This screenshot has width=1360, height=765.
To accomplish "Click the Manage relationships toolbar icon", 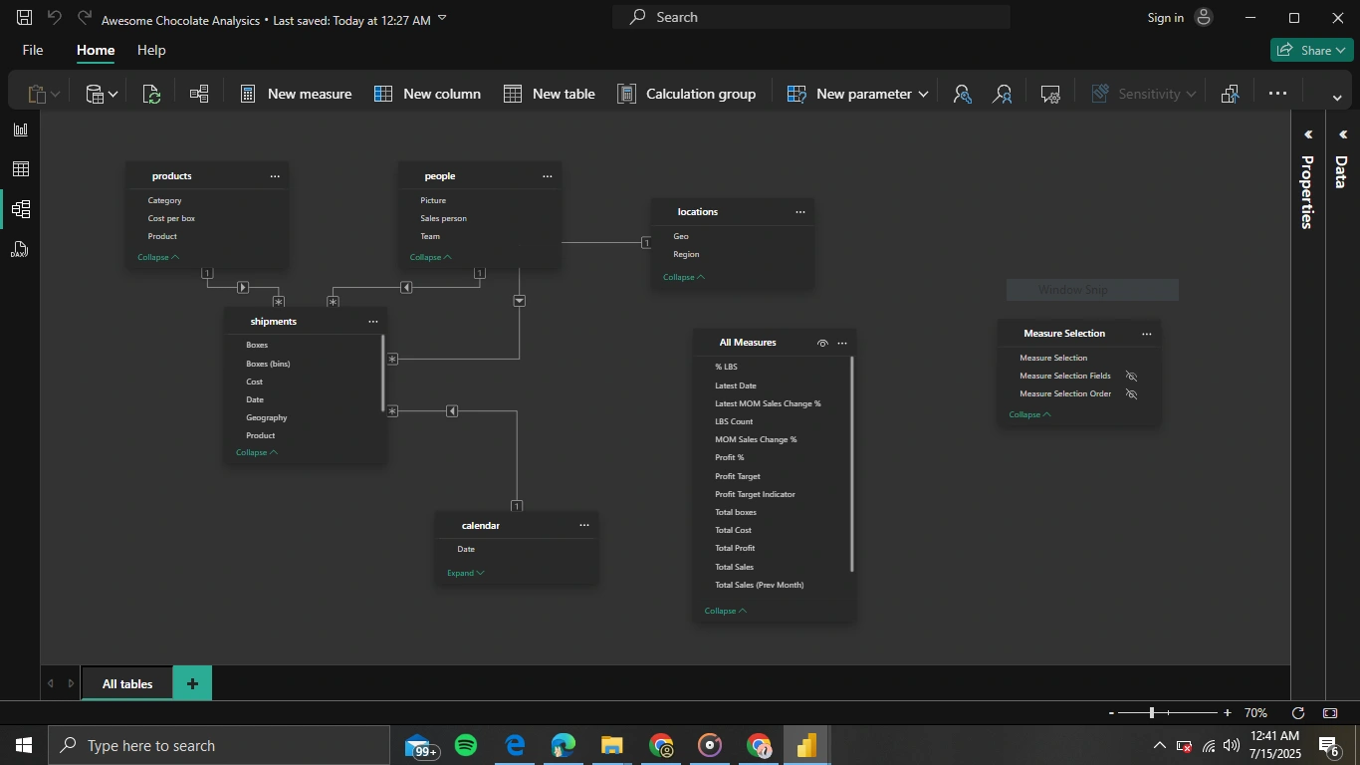I will tap(199, 94).
